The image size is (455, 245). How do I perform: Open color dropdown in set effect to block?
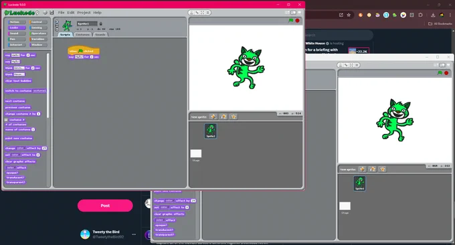[x=15, y=155]
